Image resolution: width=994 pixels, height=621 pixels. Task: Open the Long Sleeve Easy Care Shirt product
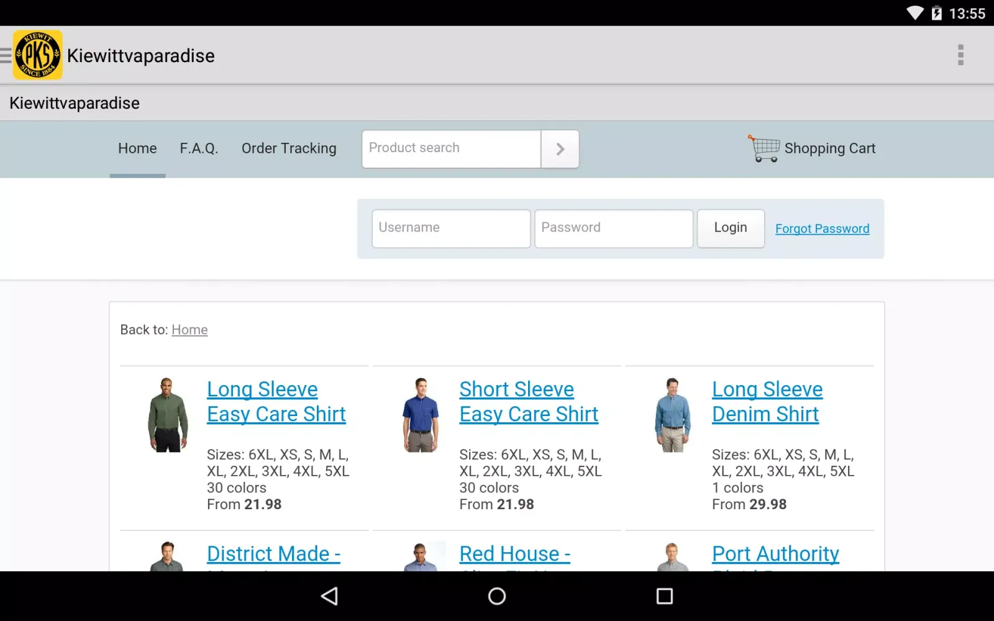tap(276, 401)
